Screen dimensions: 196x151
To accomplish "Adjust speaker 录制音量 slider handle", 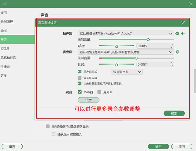I will pos(148,40).
